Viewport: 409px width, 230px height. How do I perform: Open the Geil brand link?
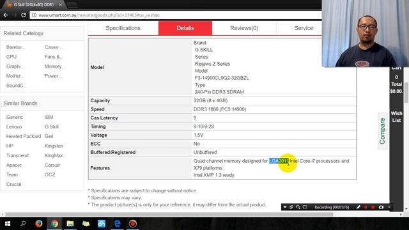[49, 136]
